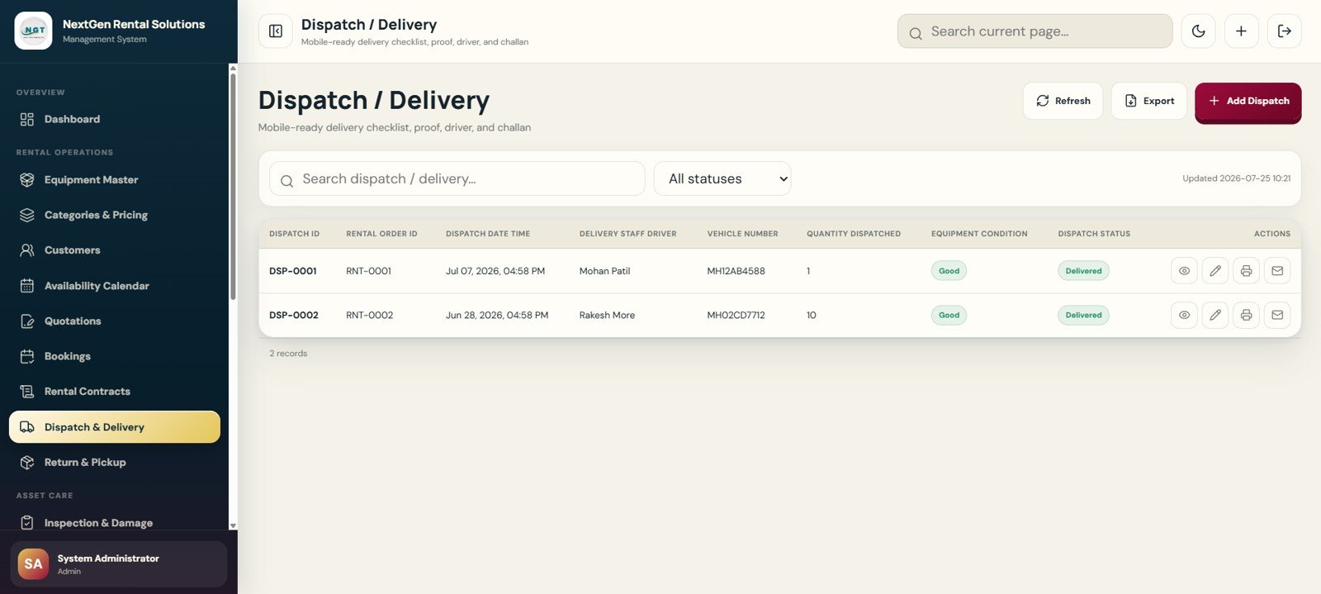View details of DSP-0001
The height and width of the screenshot is (594, 1321).
[x=1184, y=271]
